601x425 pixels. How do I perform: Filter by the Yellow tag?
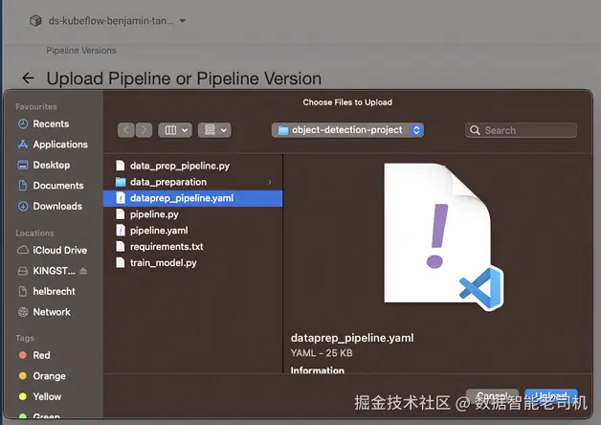pyautogui.click(x=40, y=396)
